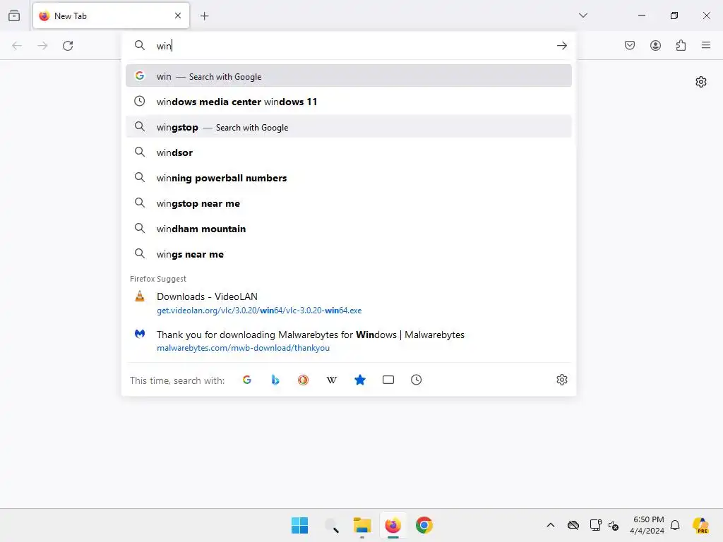Screen dimensions: 723x542
Task: Choose 'wingstop near me' suggestion
Action: [x=349, y=203]
